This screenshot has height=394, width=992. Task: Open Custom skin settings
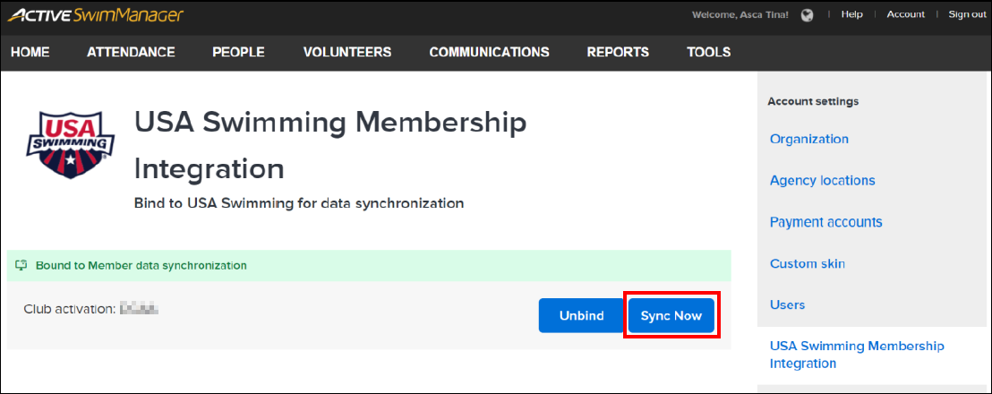pyautogui.click(x=808, y=263)
